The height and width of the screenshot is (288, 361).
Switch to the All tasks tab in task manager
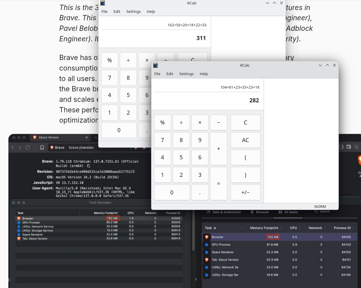tap(288, 212)
